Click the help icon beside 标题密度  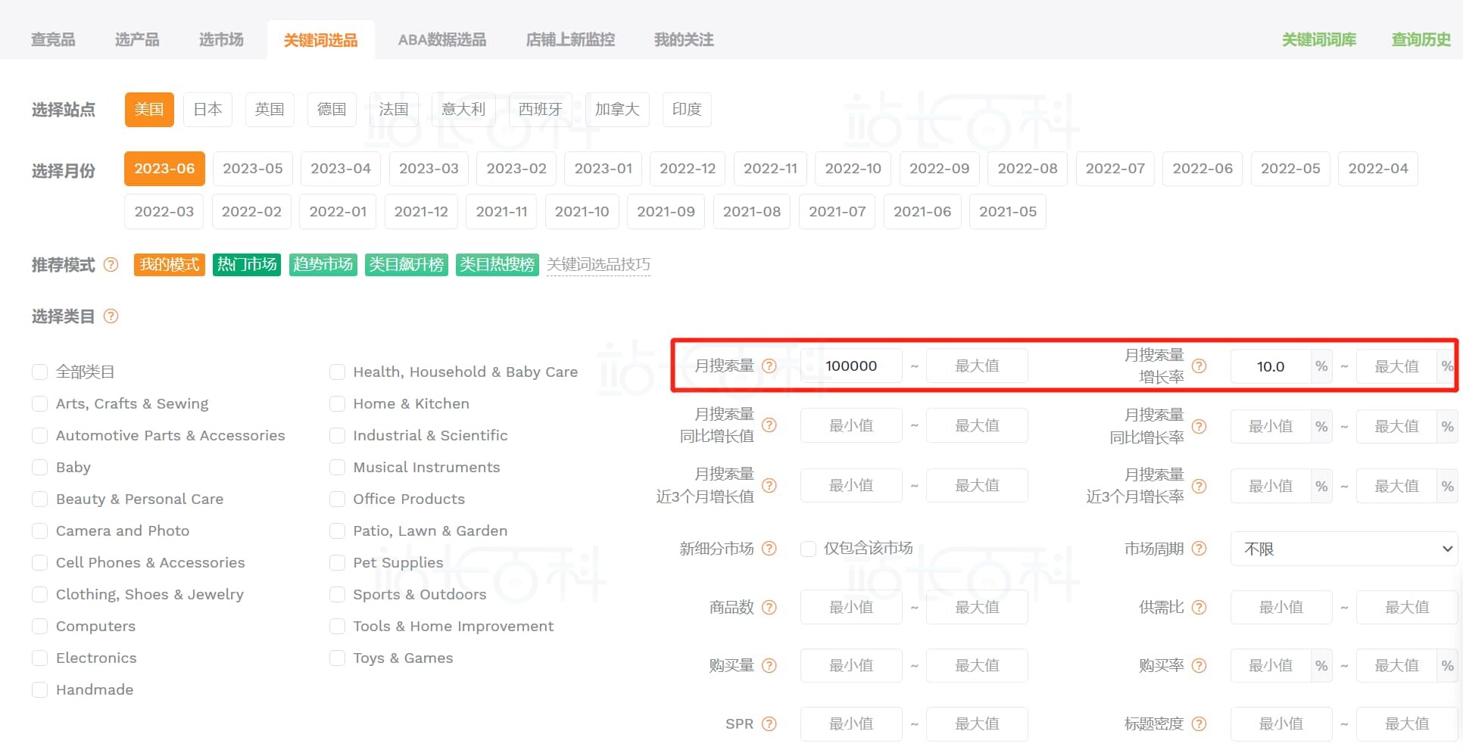(1199, 723)
